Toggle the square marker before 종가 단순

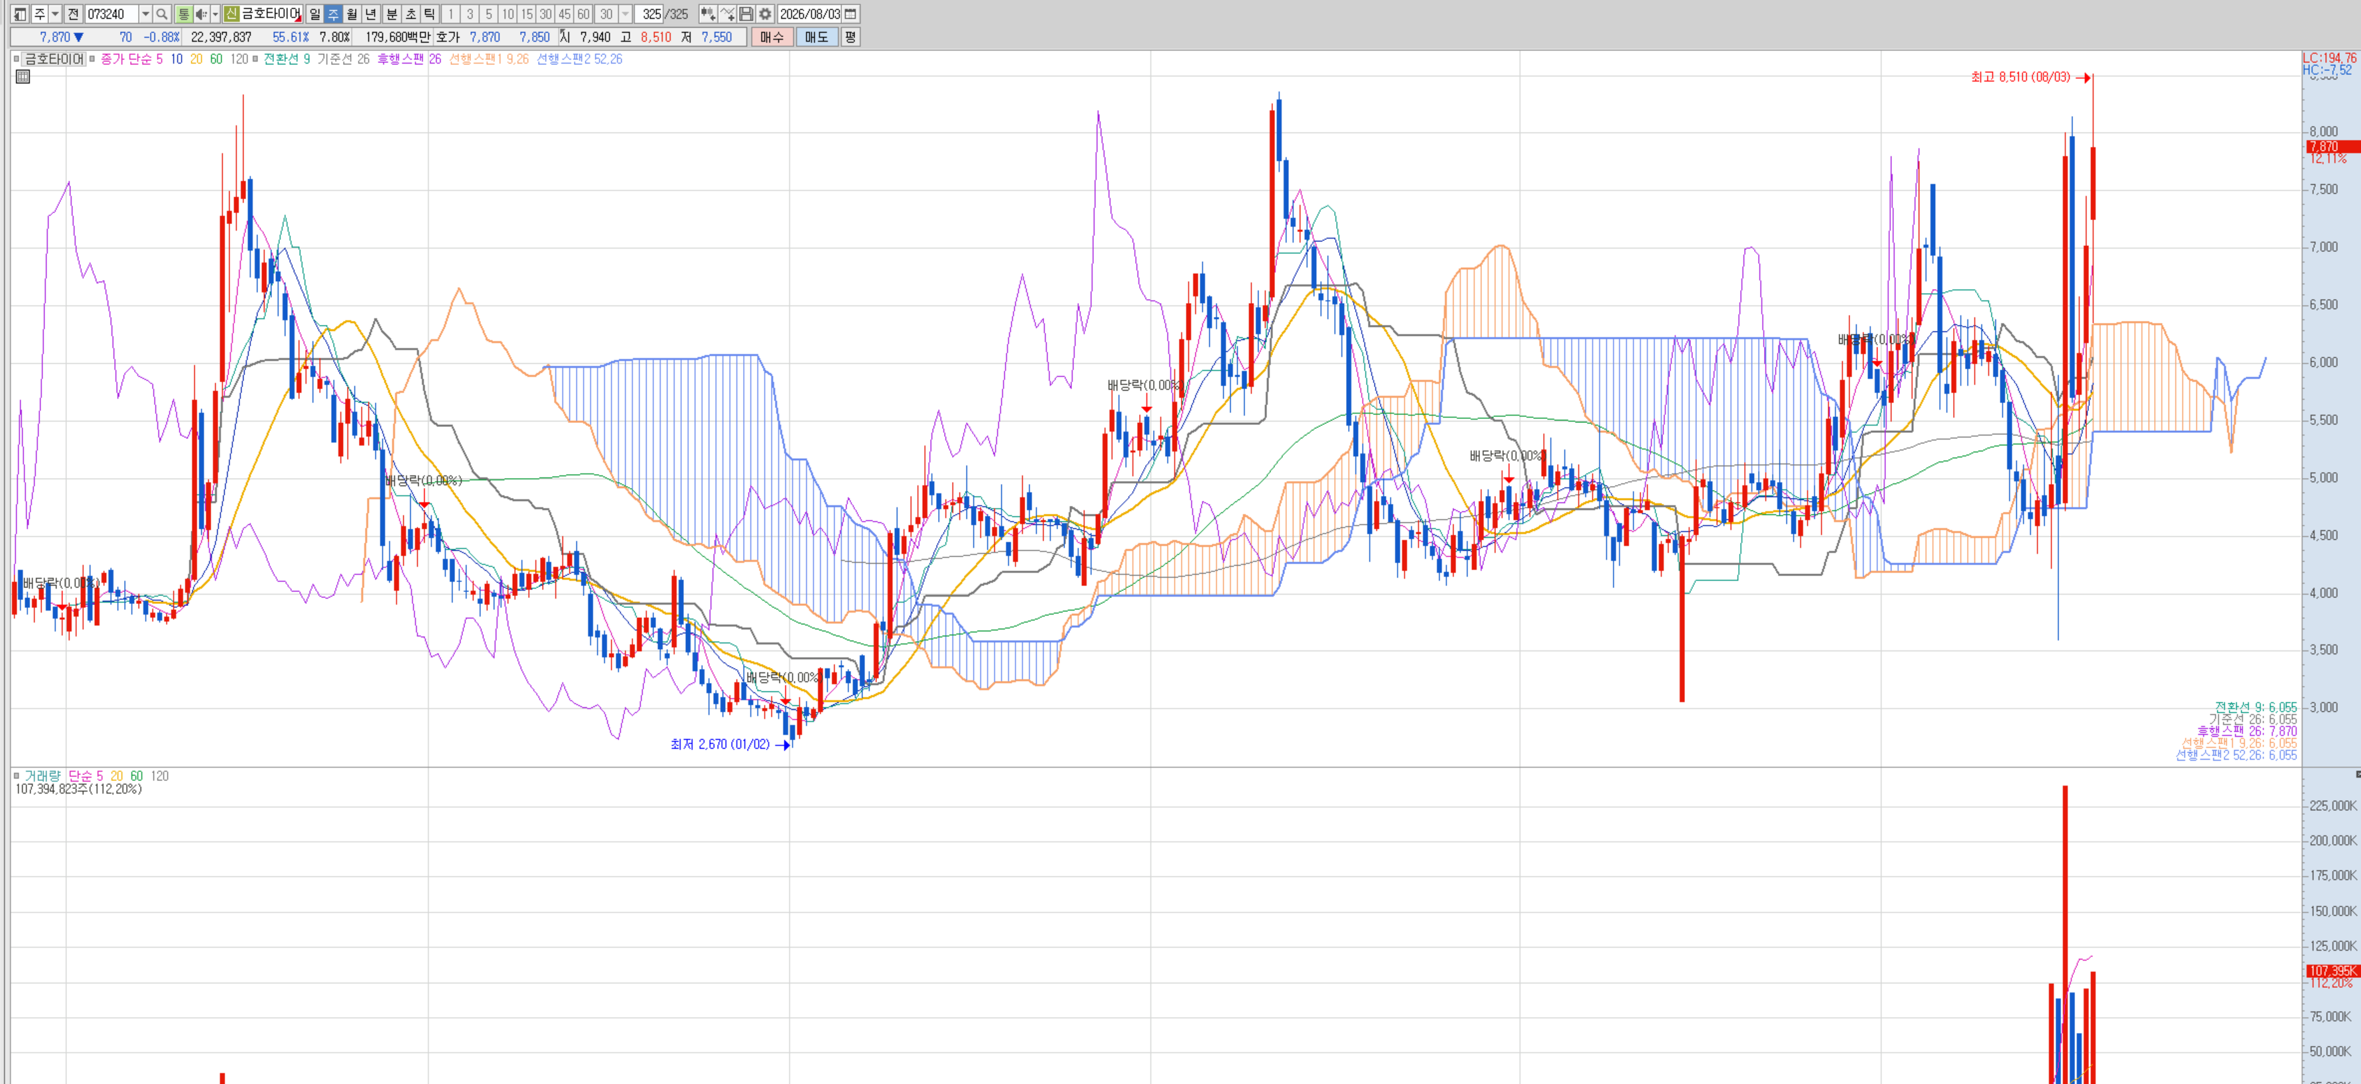coord(93,58)
